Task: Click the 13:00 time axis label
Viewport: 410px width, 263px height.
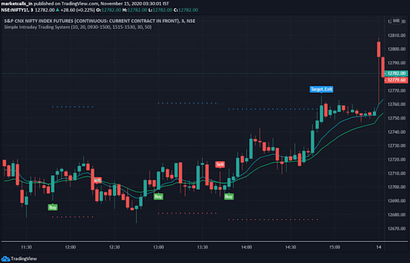Action: [x=159, y=247]
